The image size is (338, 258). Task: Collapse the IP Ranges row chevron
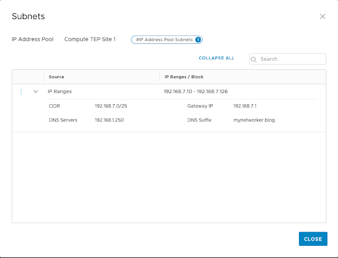pos(35,91)
